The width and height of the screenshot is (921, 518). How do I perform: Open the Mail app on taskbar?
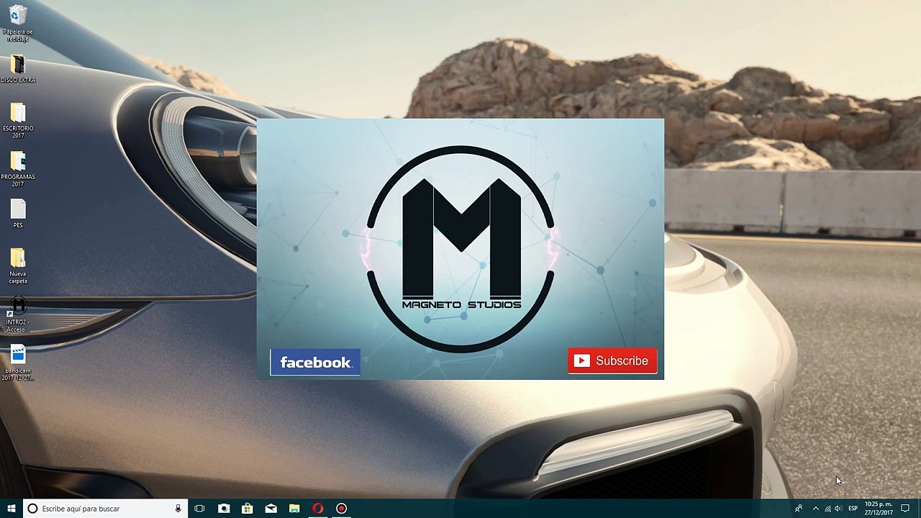click(271, 509)
